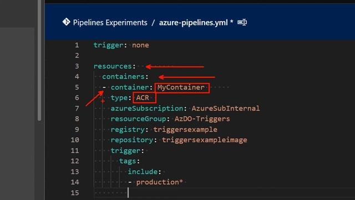The width and height of the screenshot is (355, 200).
Task: Open the Pipelines Experiments breadcrumb link
Action: (110, 23)
